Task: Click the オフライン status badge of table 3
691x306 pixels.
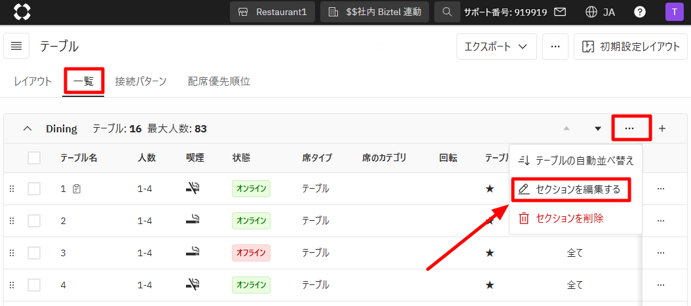Action: [x=251, y=253]
